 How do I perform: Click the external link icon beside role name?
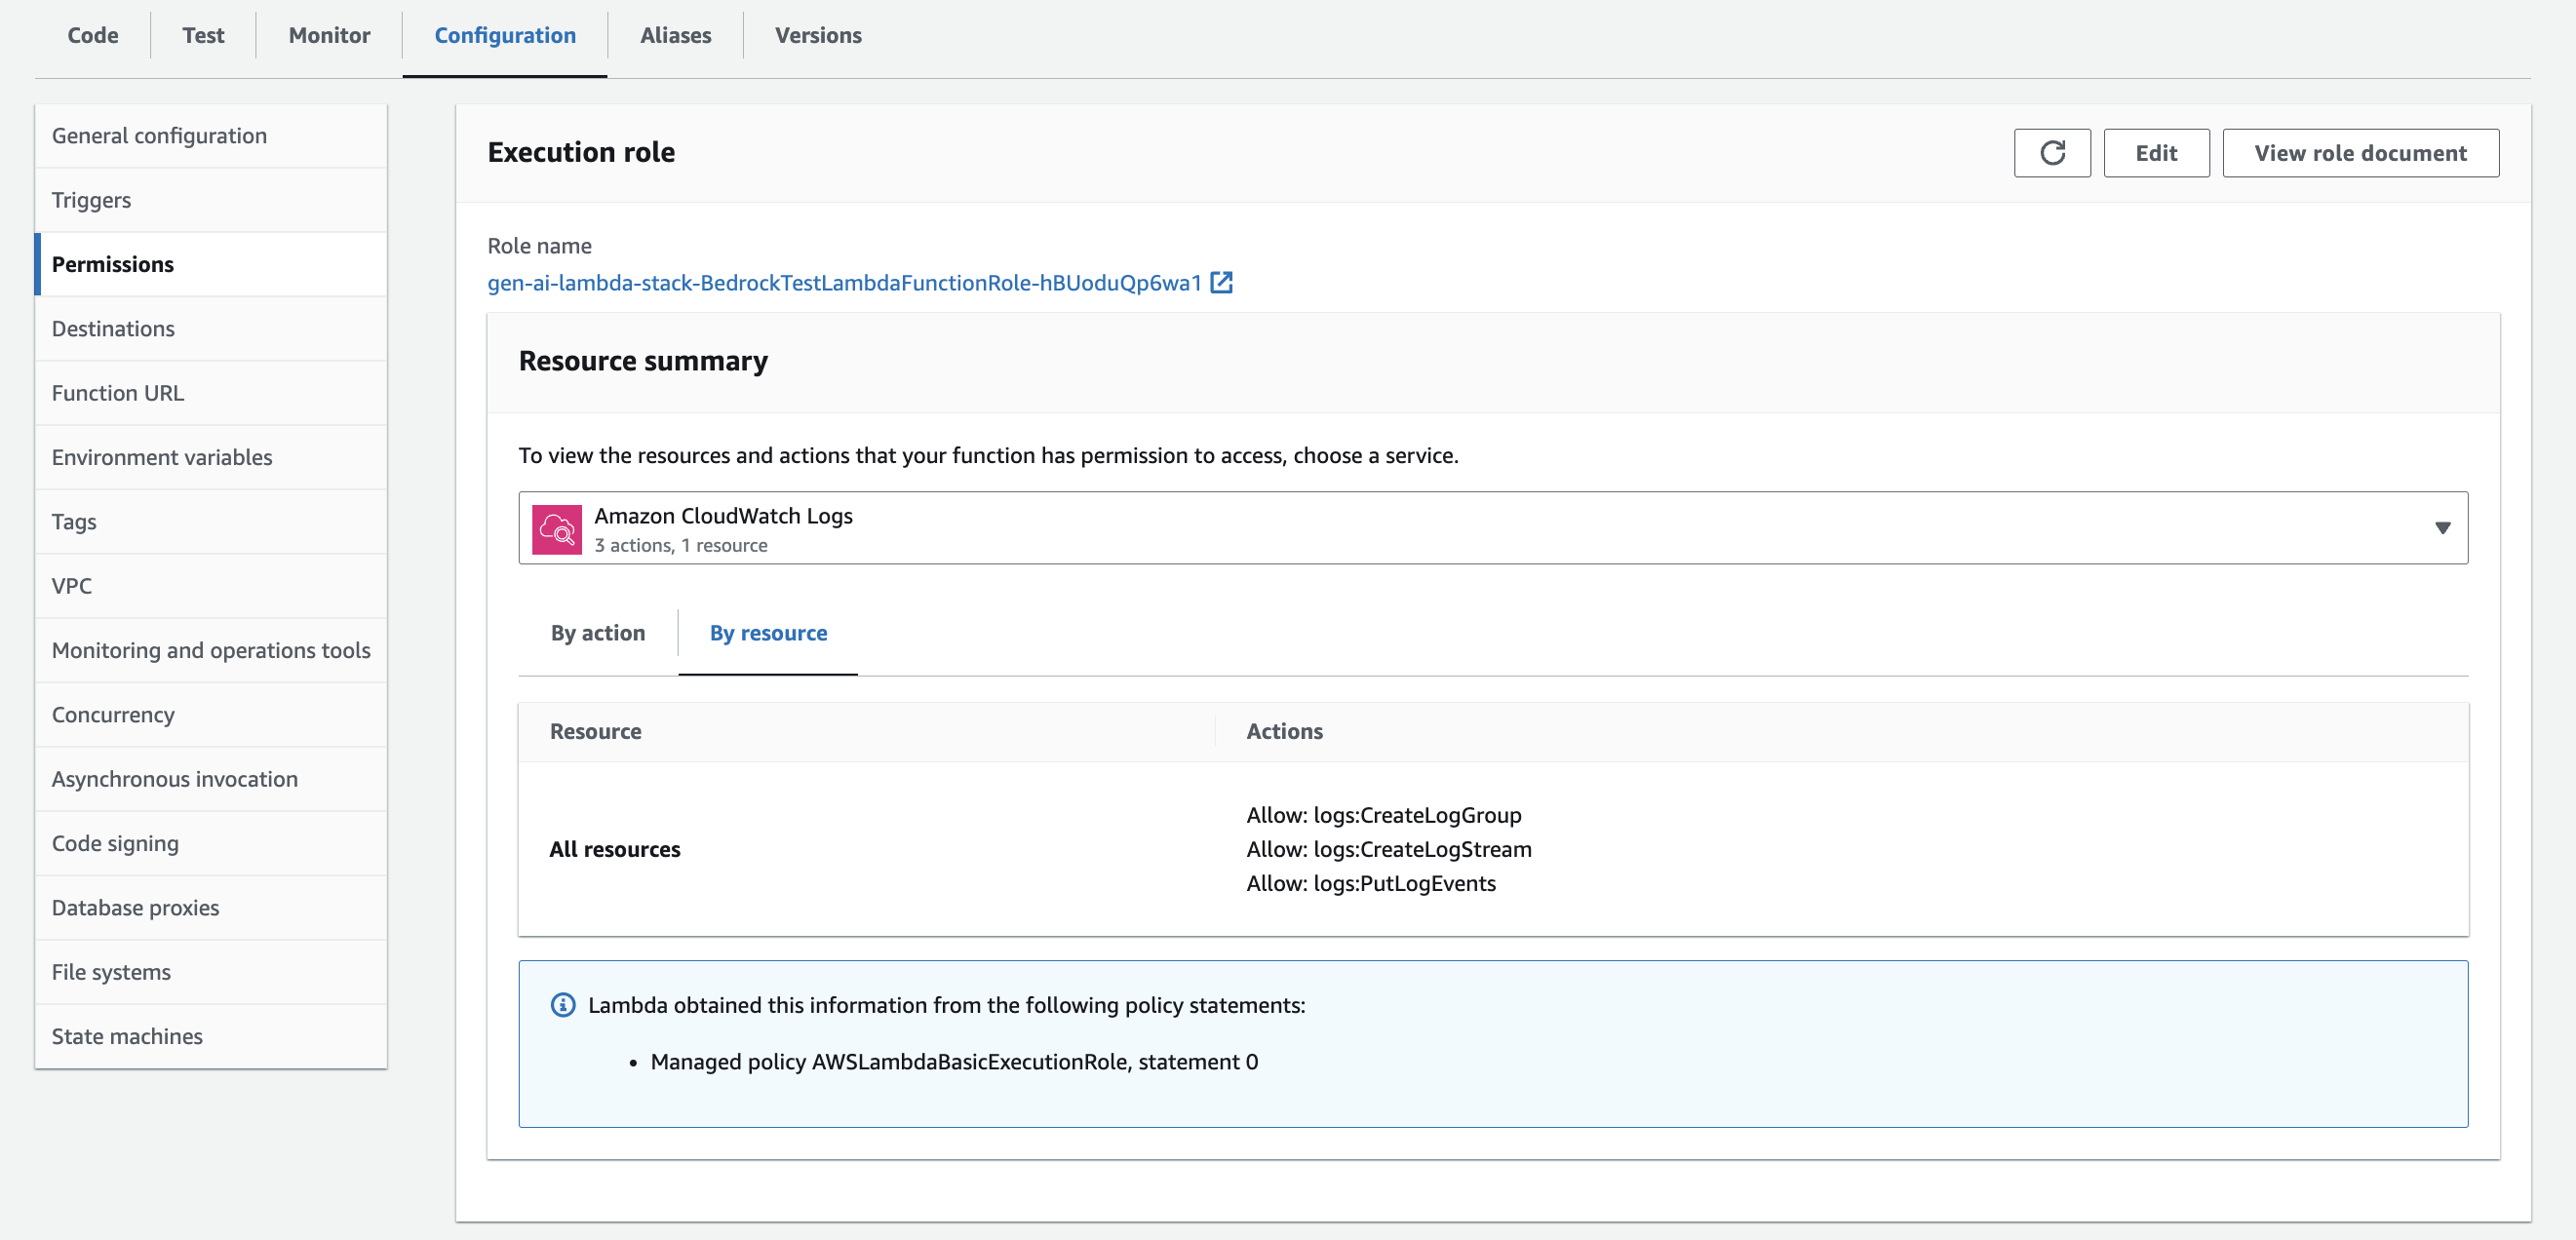click(1221, 283)
